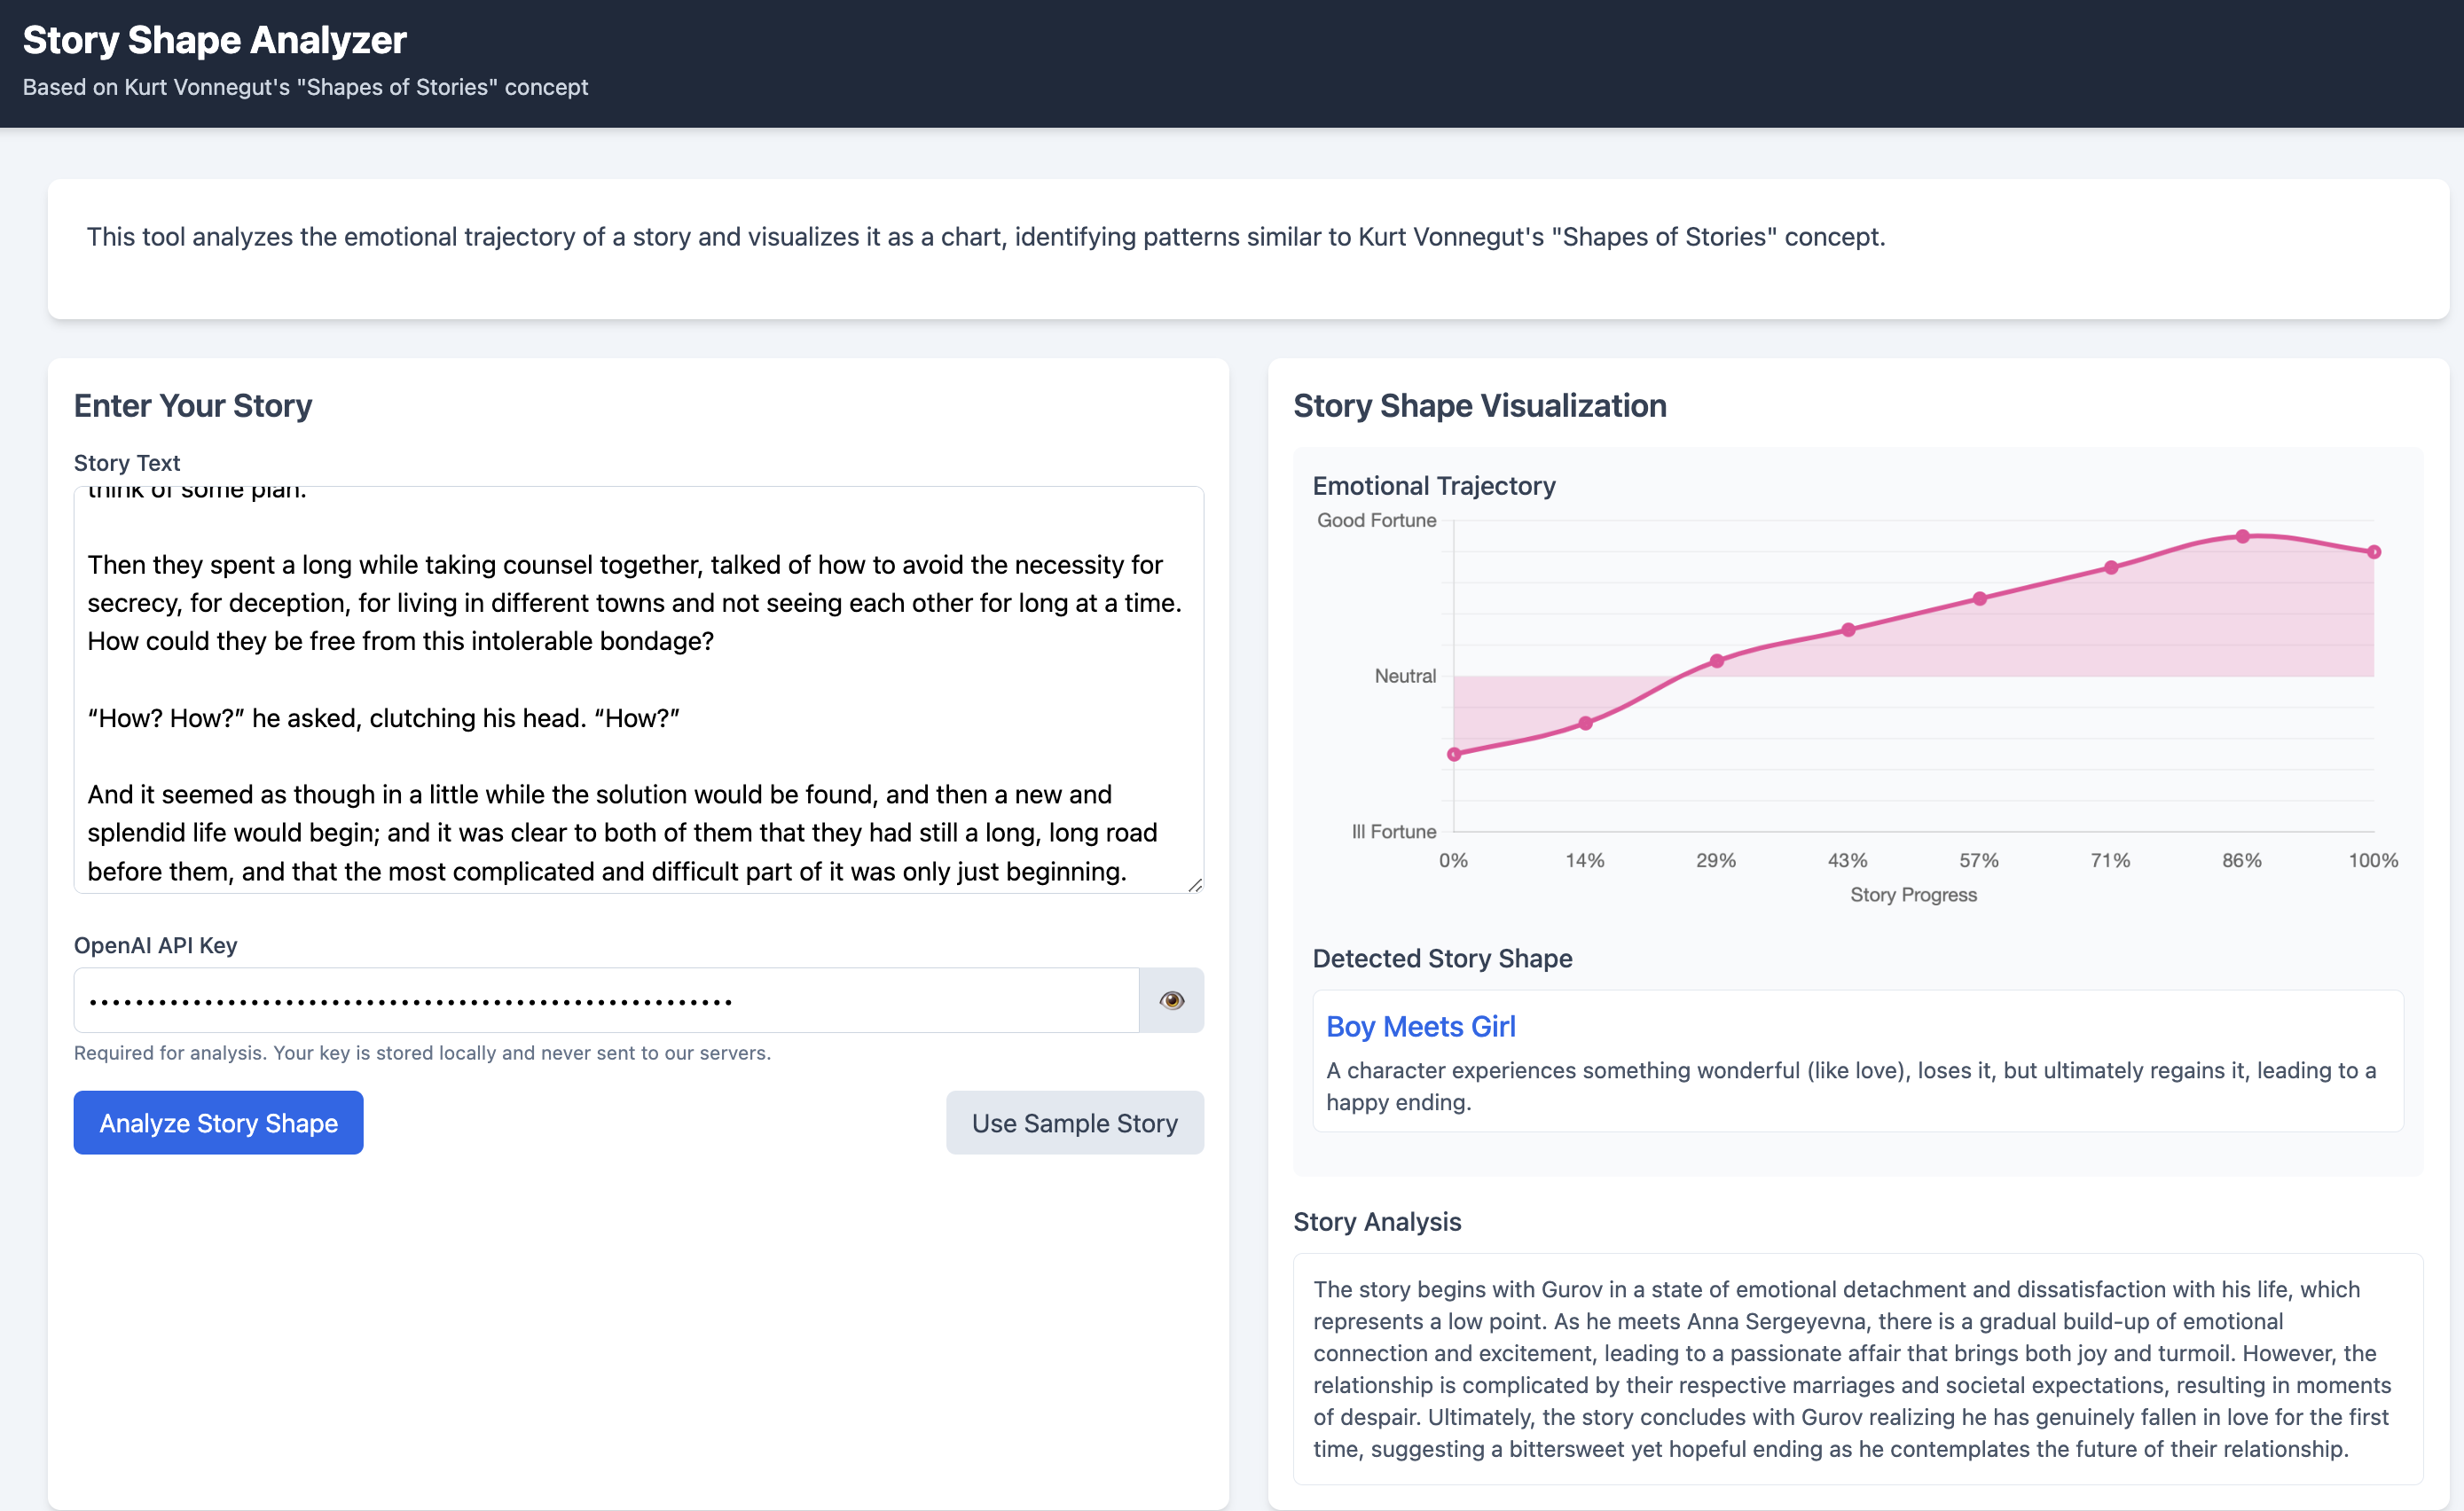
Task: Click the Story Shape Analyzer title
Action: pyautogui.click(x=214, y=40)
